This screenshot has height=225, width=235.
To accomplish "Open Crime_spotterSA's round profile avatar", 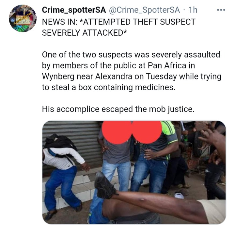I will pyautogui.click(x=23, y=18).
